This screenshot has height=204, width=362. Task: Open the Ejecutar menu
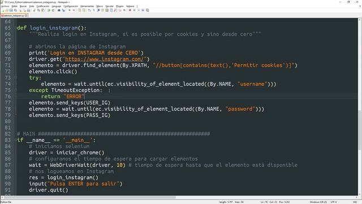click(x=109, y=6)
